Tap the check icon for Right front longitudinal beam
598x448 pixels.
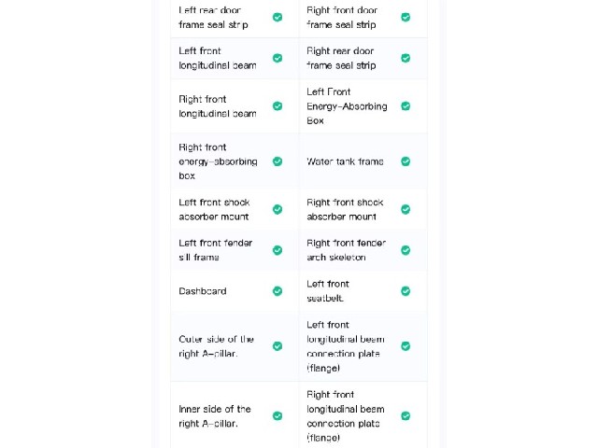click(278, 105)
